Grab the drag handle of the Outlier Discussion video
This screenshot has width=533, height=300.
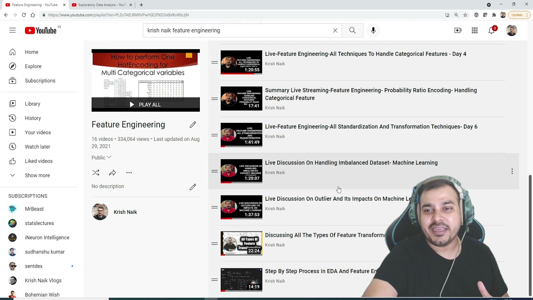(x=214, y=207)
